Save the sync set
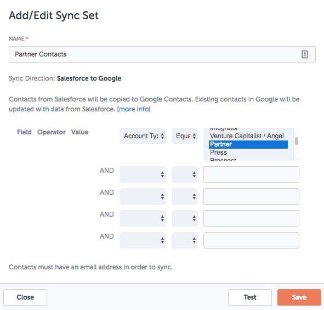324x310 pixels. pyautogui.click(x=299, y=297)
